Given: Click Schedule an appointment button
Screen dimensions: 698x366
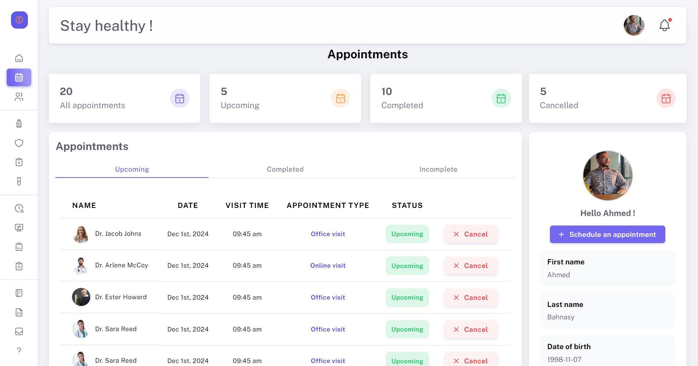Looking at the screenshot, I should tap(607, 234).
